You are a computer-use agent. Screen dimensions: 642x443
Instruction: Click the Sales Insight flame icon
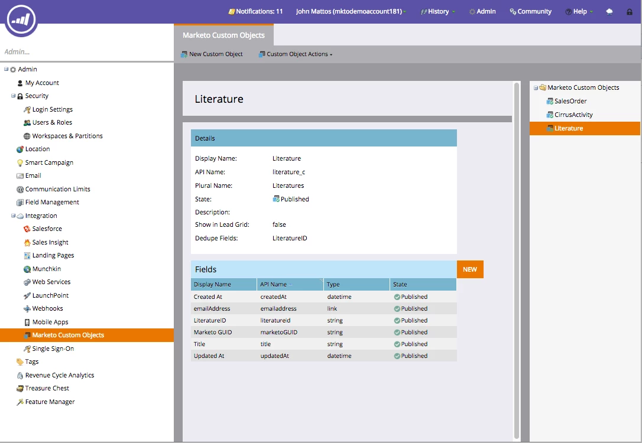coord(27,243)
